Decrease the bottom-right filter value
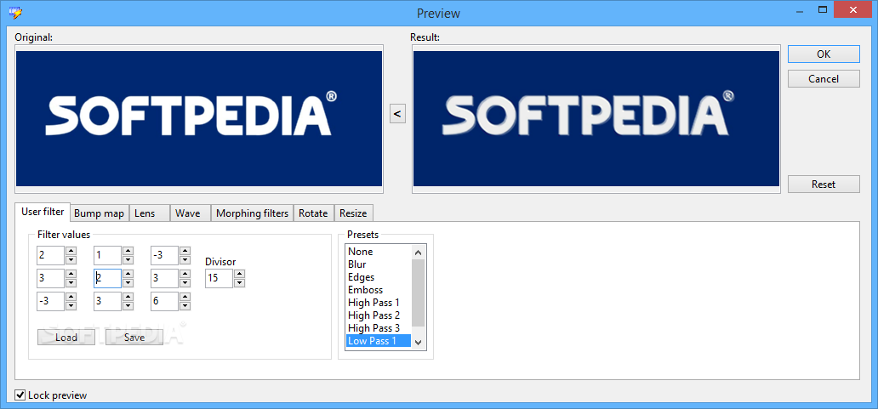This screenshot has height=409, width=878. pos(185,305)
